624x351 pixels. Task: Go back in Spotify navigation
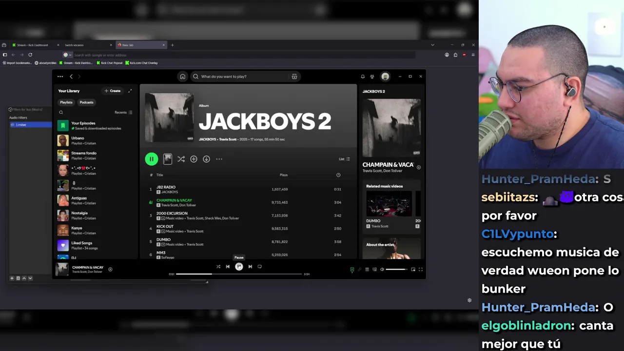point(71,77)
